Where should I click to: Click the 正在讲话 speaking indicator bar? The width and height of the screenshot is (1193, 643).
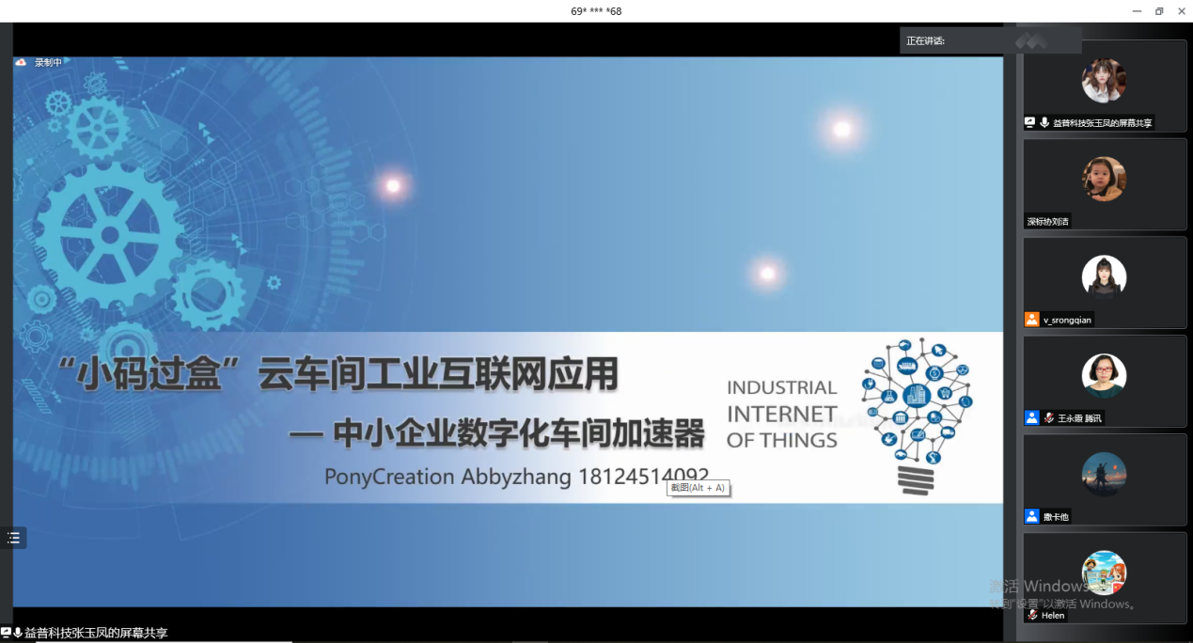pyautogui.click(x=989, y=40)
